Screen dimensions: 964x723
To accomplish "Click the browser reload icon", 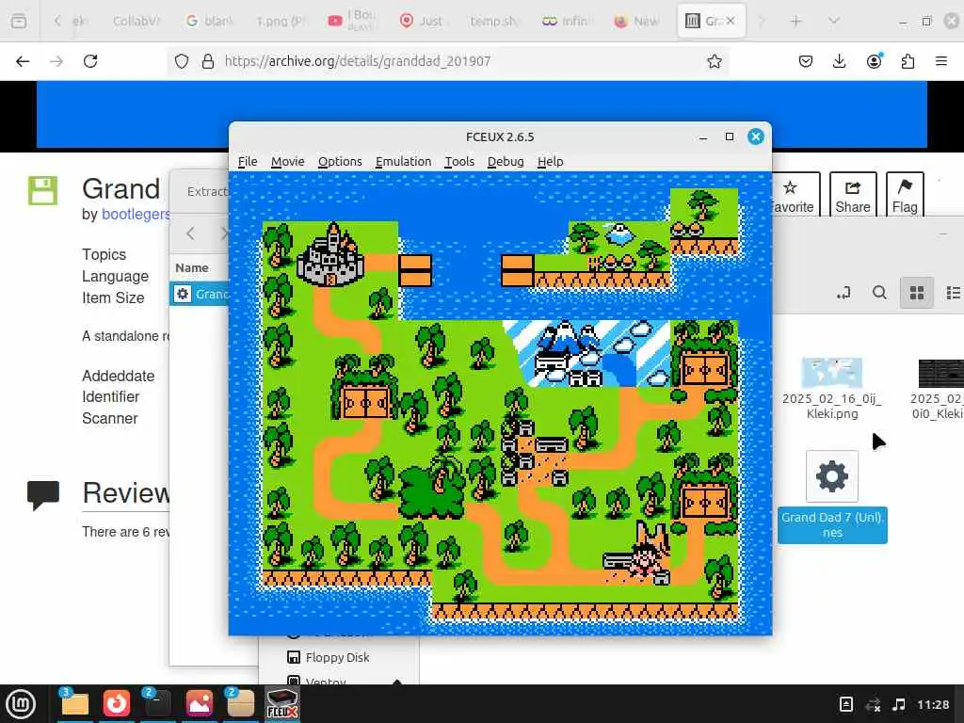I will 90,61.
